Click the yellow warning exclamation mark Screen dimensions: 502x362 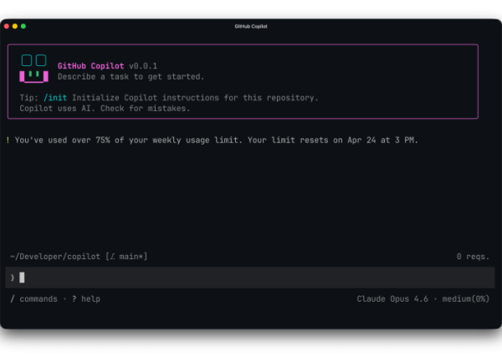(x=8, y=140)
